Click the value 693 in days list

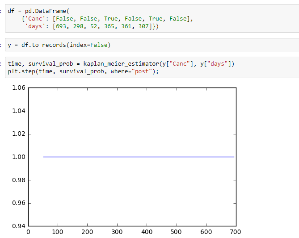[61, 26]
